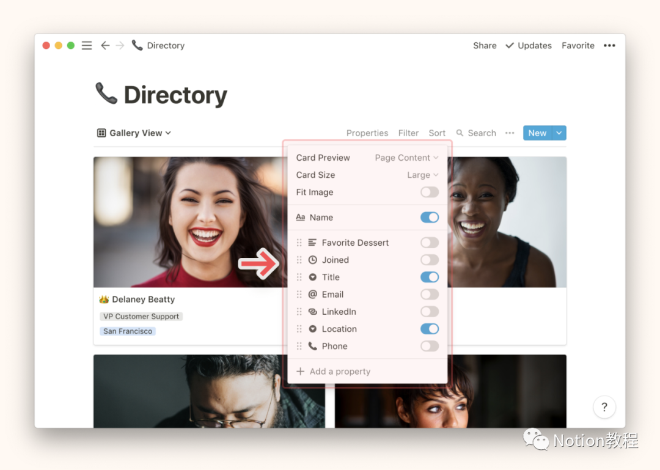
Task: Enable the Fit Image toggle
Action: pyautogui.click(x=429, y=193)
